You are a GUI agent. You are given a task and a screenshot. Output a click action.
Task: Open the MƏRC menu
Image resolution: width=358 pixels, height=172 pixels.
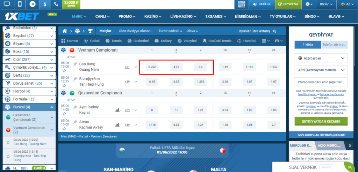point(79,16)
